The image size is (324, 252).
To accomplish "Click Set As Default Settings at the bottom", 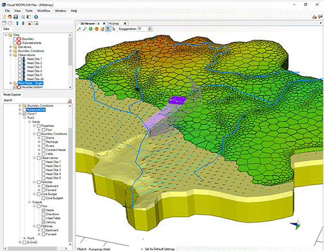I will (160, 249).
